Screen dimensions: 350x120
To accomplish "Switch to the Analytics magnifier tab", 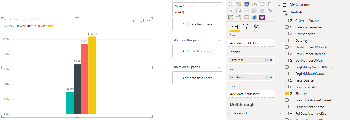I will click(257, 27).
